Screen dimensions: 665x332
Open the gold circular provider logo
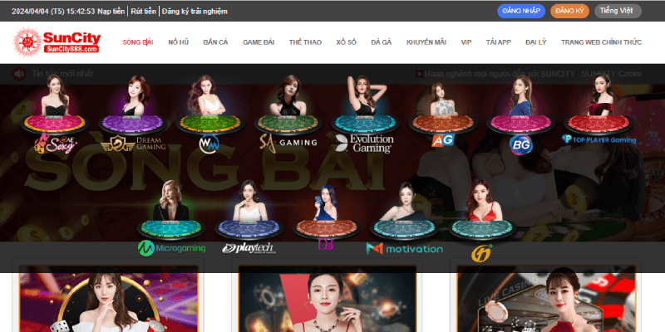click(x=482, y=253)
